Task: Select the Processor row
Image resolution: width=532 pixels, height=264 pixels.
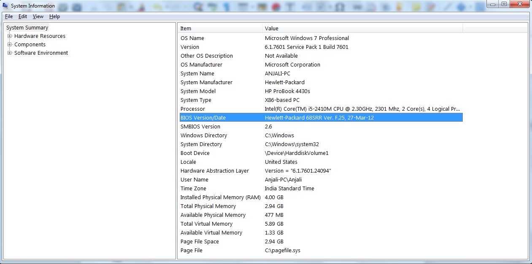Action: click(193, 109)
